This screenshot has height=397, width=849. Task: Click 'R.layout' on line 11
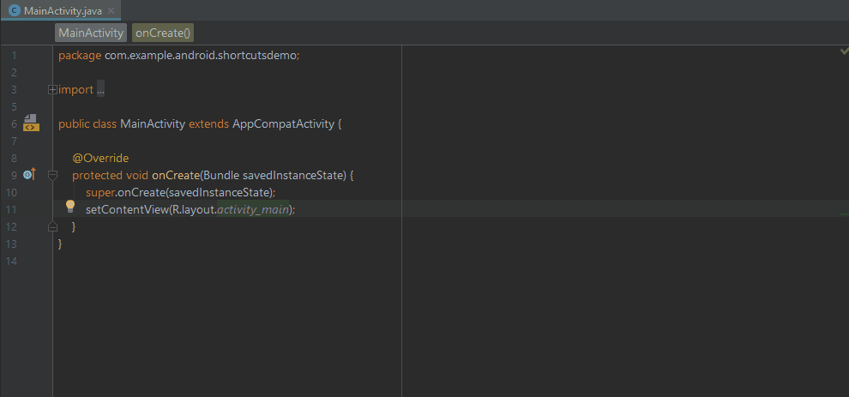(x=193, y=209)
